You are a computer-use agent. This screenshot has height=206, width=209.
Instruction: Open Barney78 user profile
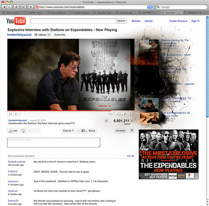[13, 201]
